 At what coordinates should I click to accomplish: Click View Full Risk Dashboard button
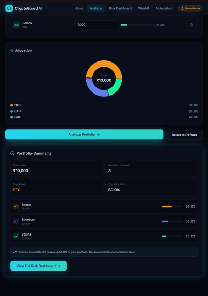tap(39, 266)
